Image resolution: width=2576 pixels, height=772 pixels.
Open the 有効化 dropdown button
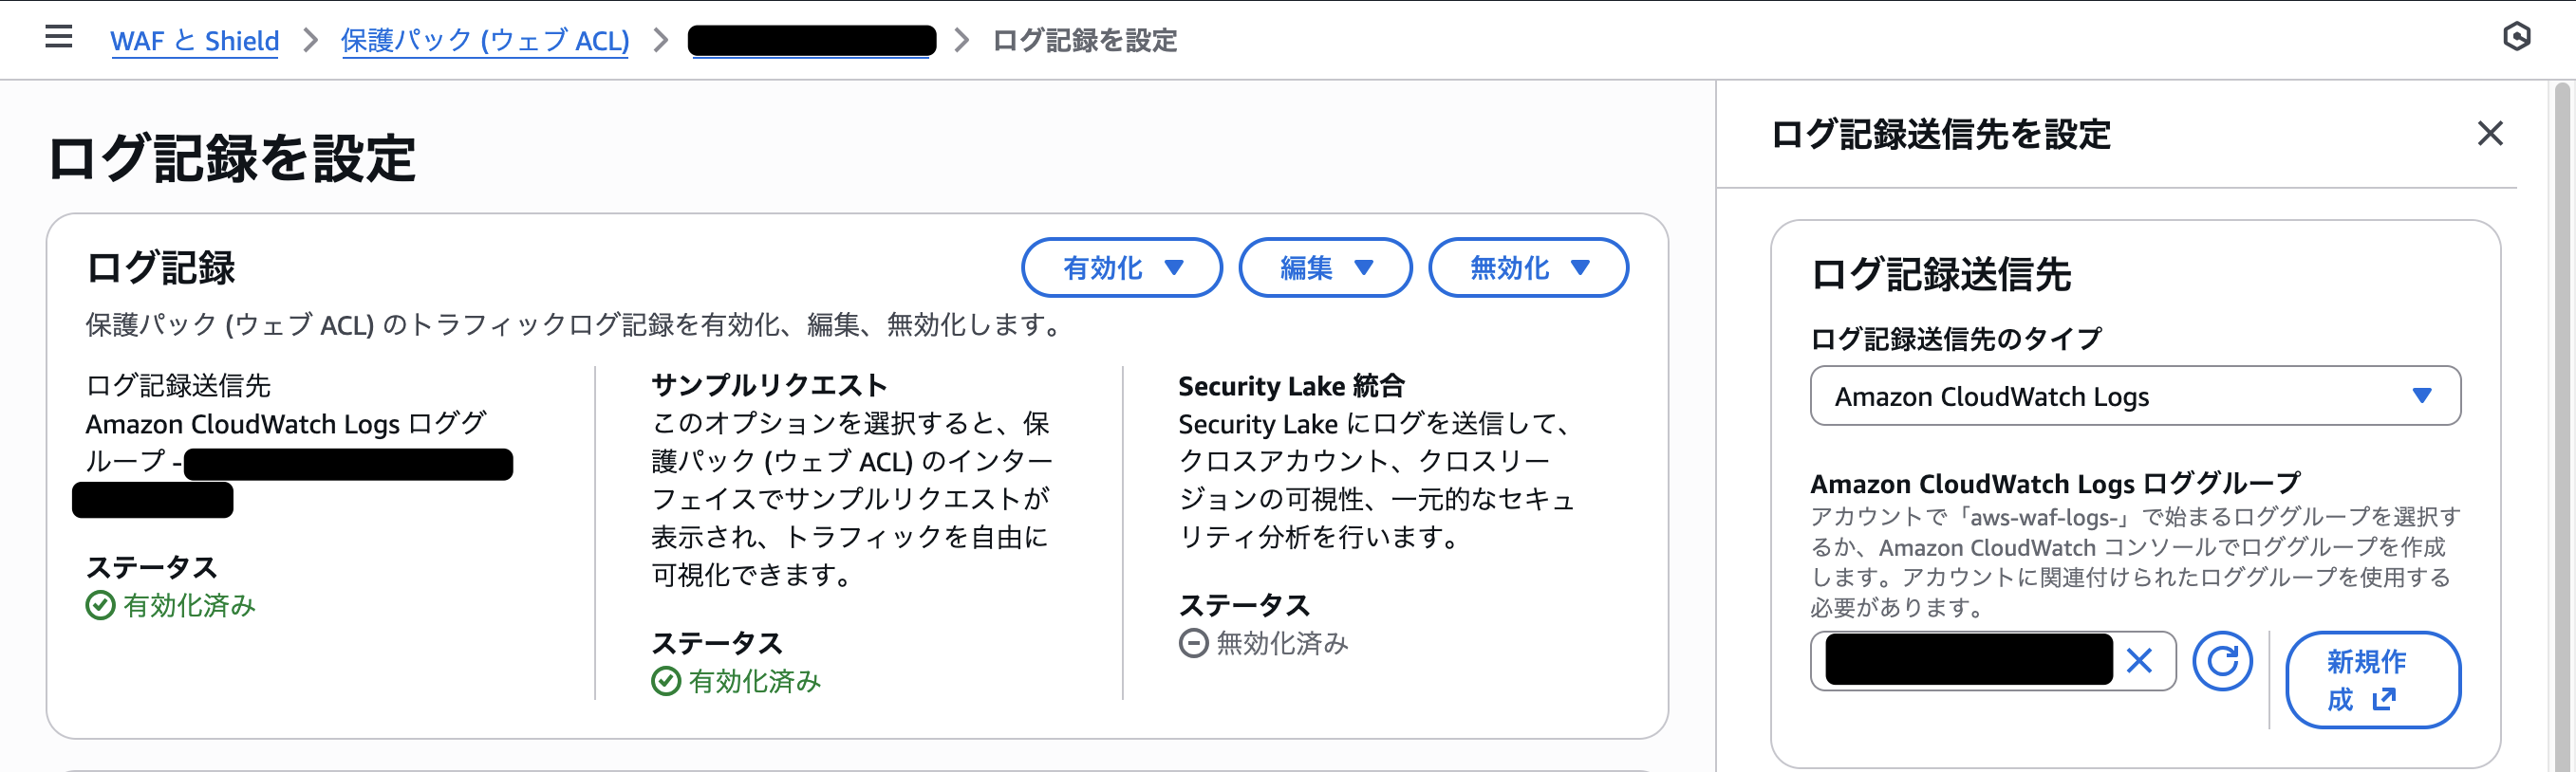pos(1121,267)
